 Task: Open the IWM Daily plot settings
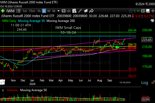tap(10, 20)
